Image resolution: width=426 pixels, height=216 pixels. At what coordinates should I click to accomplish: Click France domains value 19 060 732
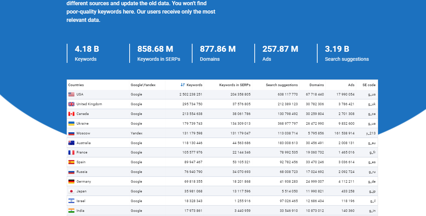315,152
